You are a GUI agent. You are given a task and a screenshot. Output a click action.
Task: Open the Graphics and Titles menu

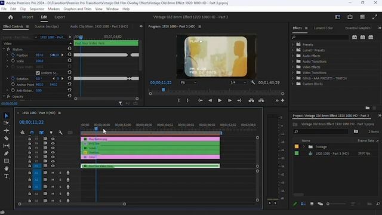78,9
